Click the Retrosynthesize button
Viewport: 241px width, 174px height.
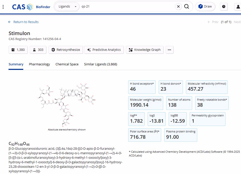click(x=66, y=50)
